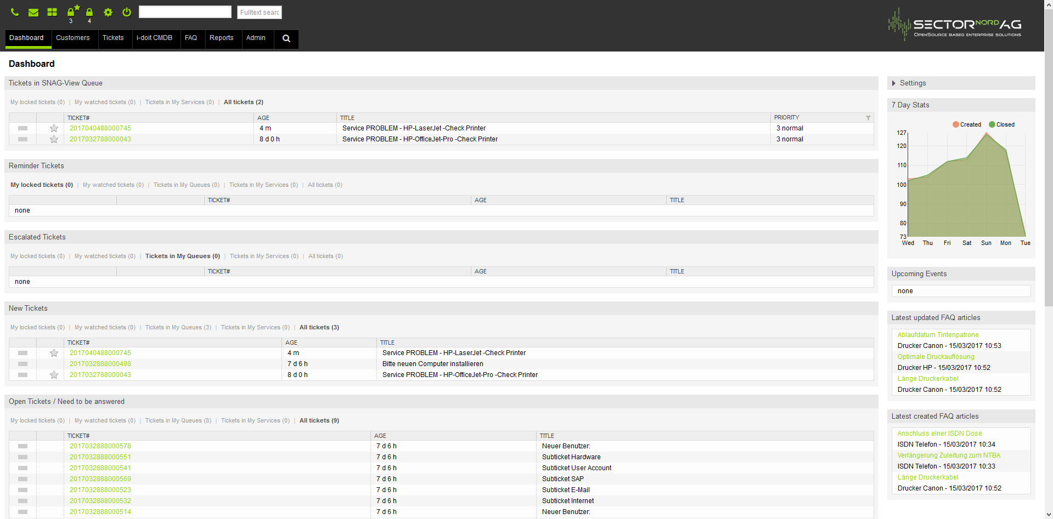This screenshot has height=519, width=1053.
Task: Click the Sector Nord AG logo
Action: (955, 25)
